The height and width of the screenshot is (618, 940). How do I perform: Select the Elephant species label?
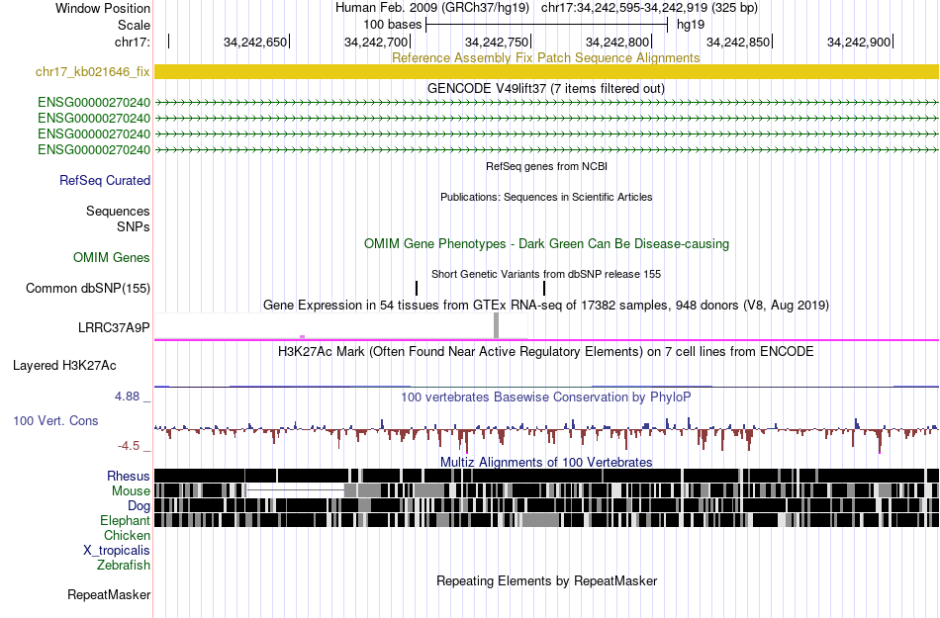(125, 520)
